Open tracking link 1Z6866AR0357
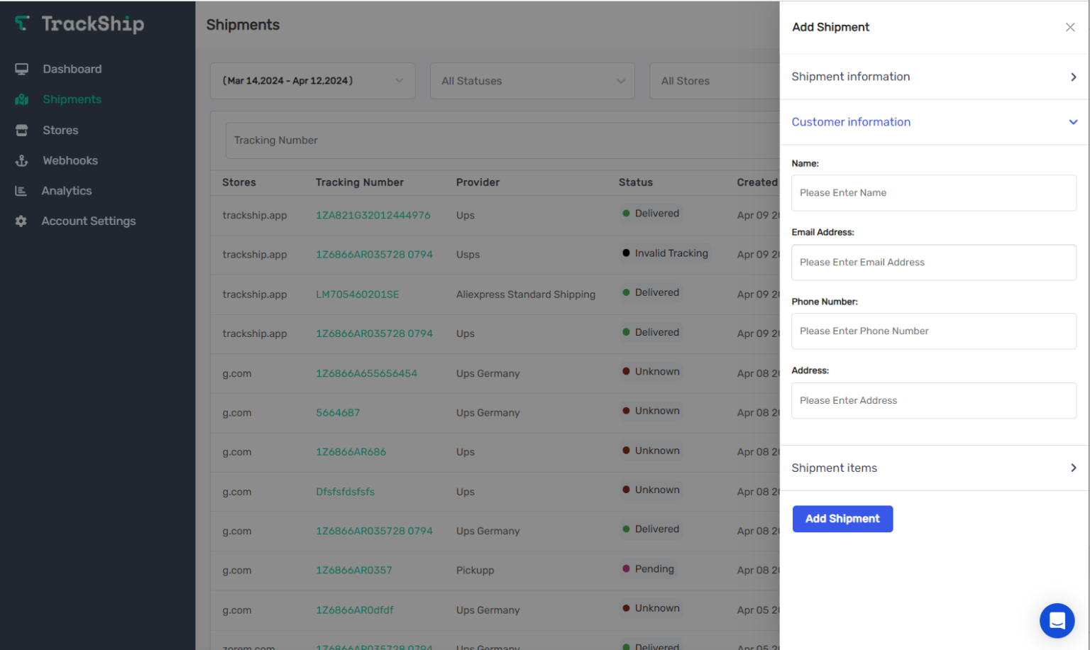1090x650 pixels. 354,570
